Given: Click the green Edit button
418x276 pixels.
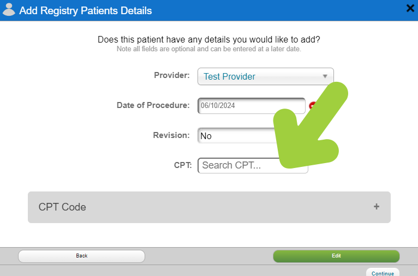Looking at the screenshot, I should [x=336, y=256].
